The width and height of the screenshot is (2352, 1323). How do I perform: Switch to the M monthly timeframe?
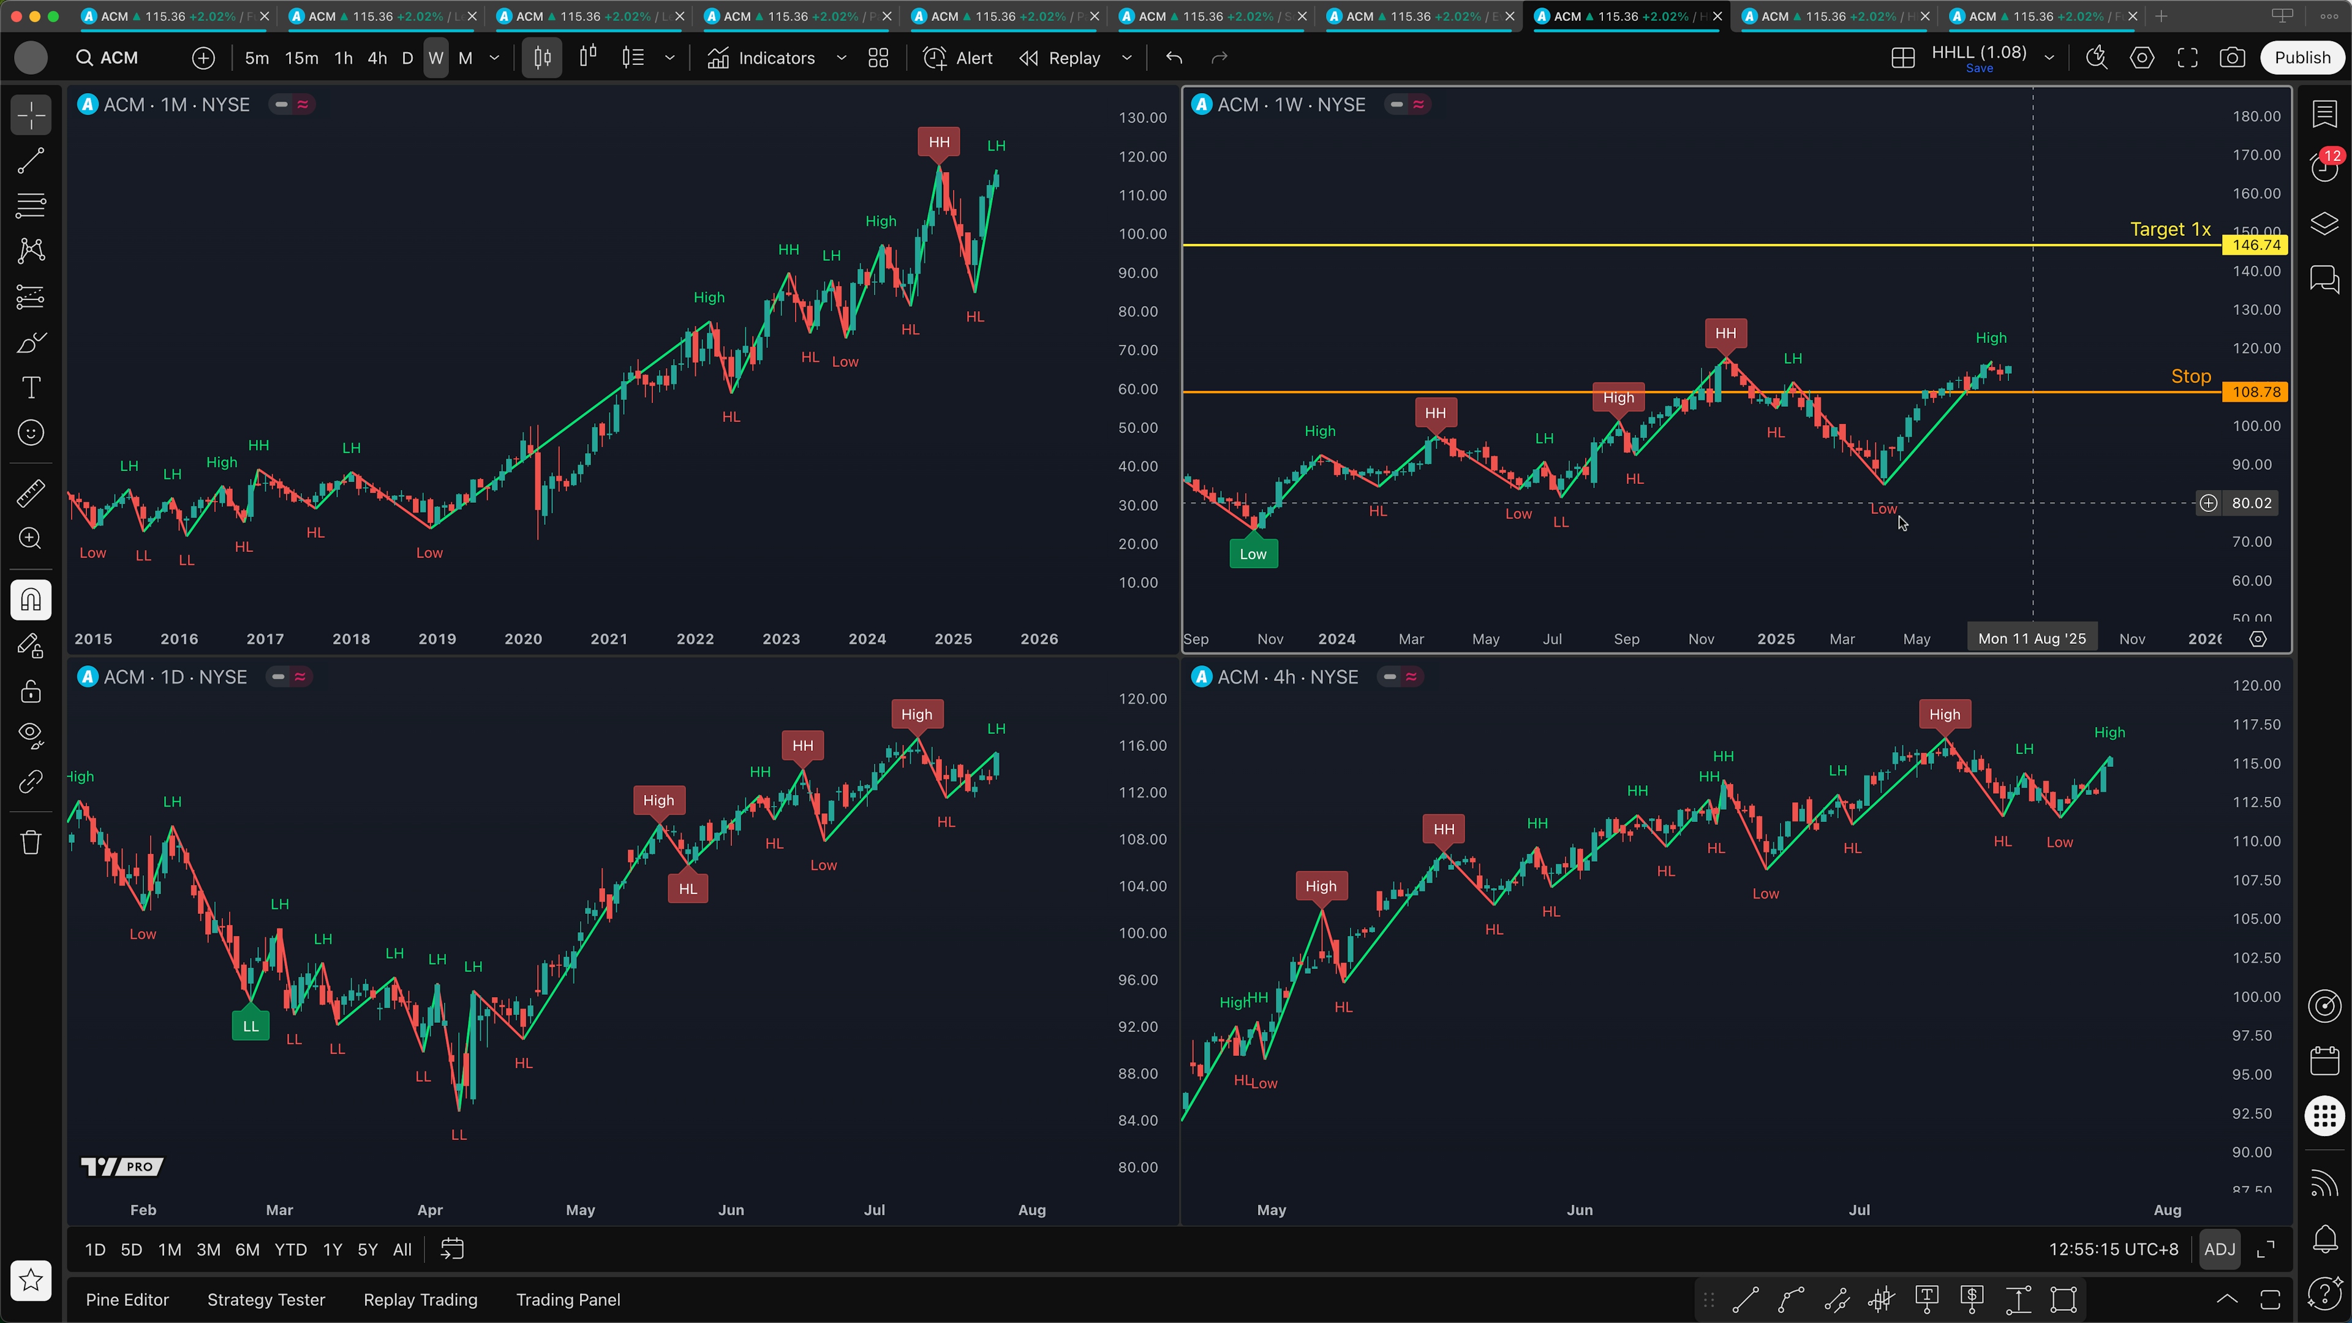tap(466, 58)
